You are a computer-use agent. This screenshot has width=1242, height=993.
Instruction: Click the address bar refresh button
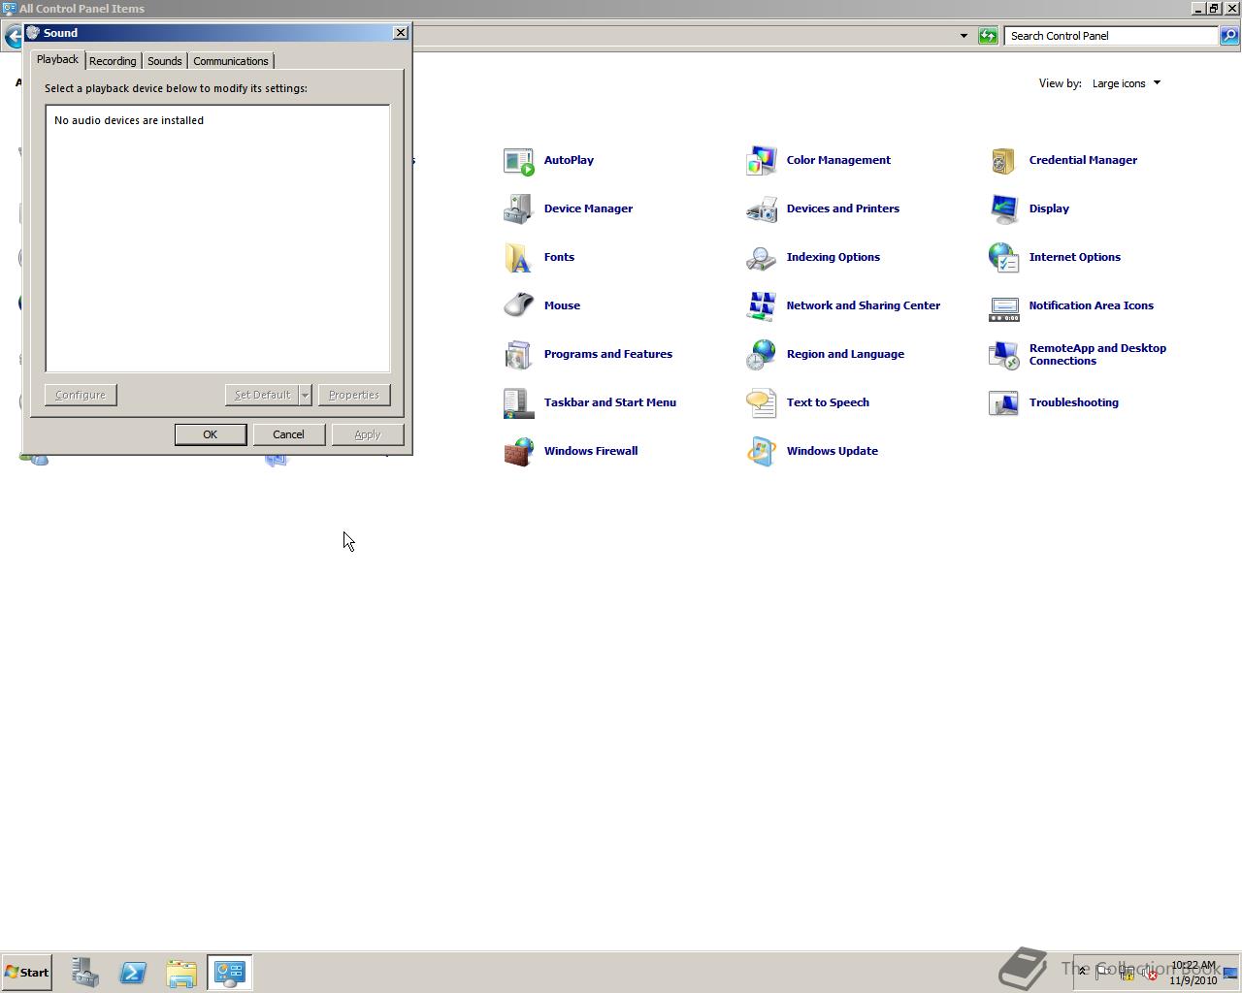[x=988, y=36]
